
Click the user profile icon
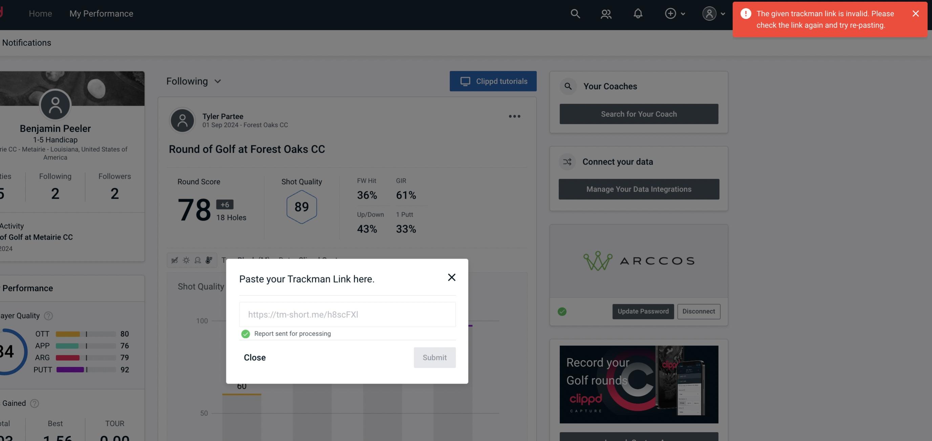pos(708,13)
